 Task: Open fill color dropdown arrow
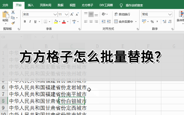(x=59, y=21)
